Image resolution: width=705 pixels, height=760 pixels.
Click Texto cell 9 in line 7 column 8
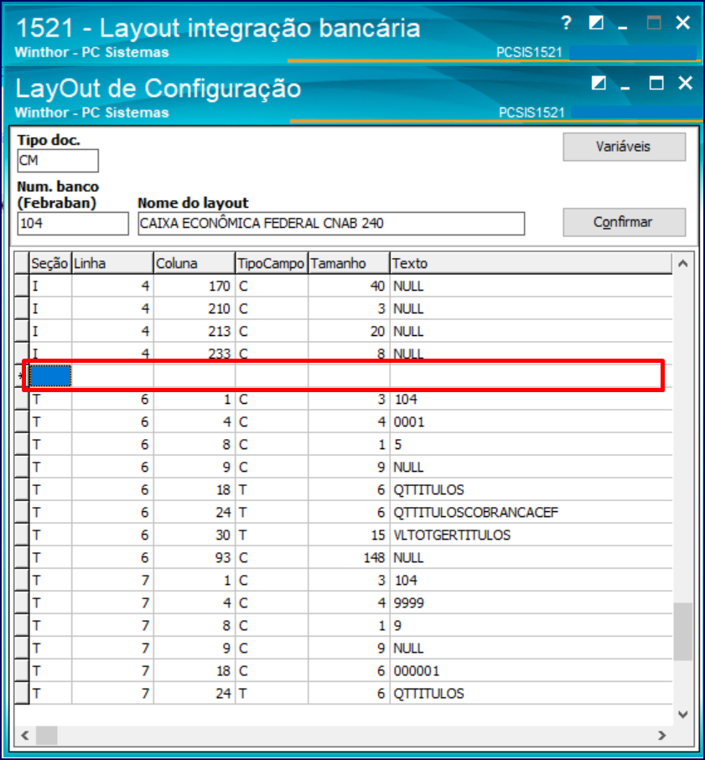tap(531, 626)
